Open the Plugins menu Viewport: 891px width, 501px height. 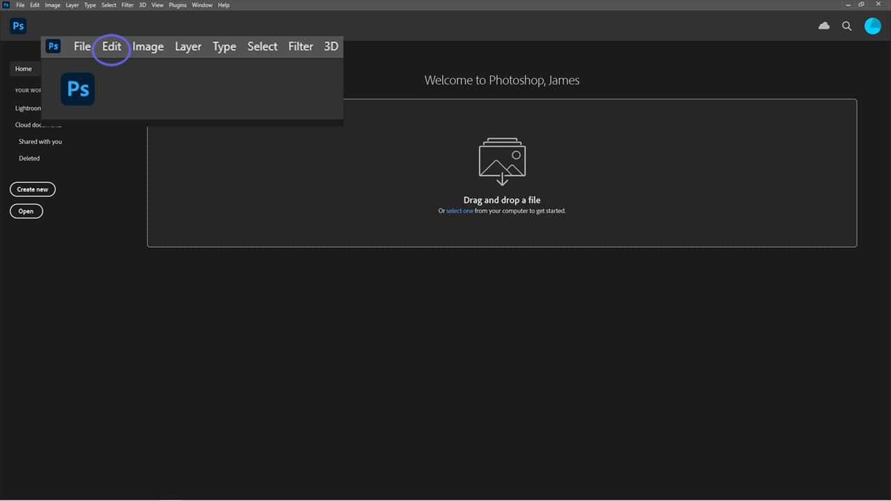coord(178,5)
